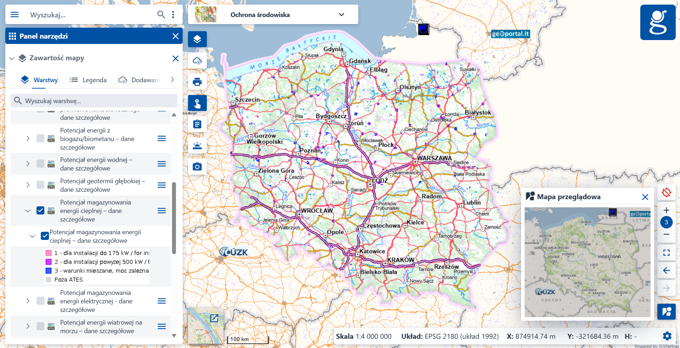
Task: Toggle fullscreen map view
Action: tap(667, 253)
